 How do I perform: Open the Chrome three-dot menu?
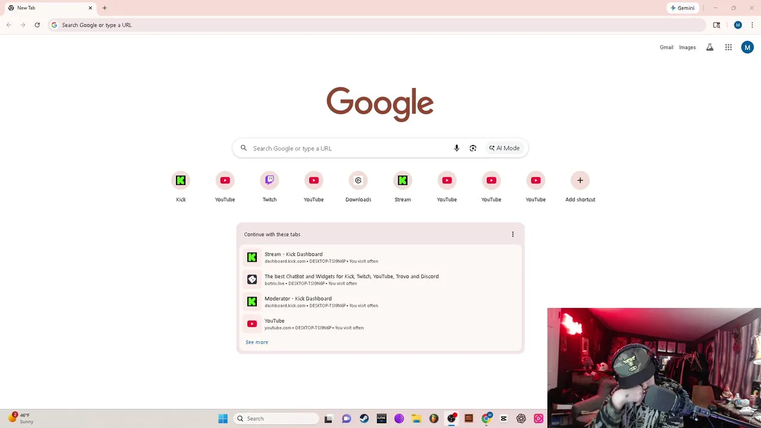point(753,25)
